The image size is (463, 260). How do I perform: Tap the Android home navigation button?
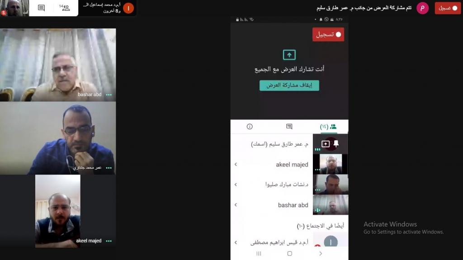point(290,254)
